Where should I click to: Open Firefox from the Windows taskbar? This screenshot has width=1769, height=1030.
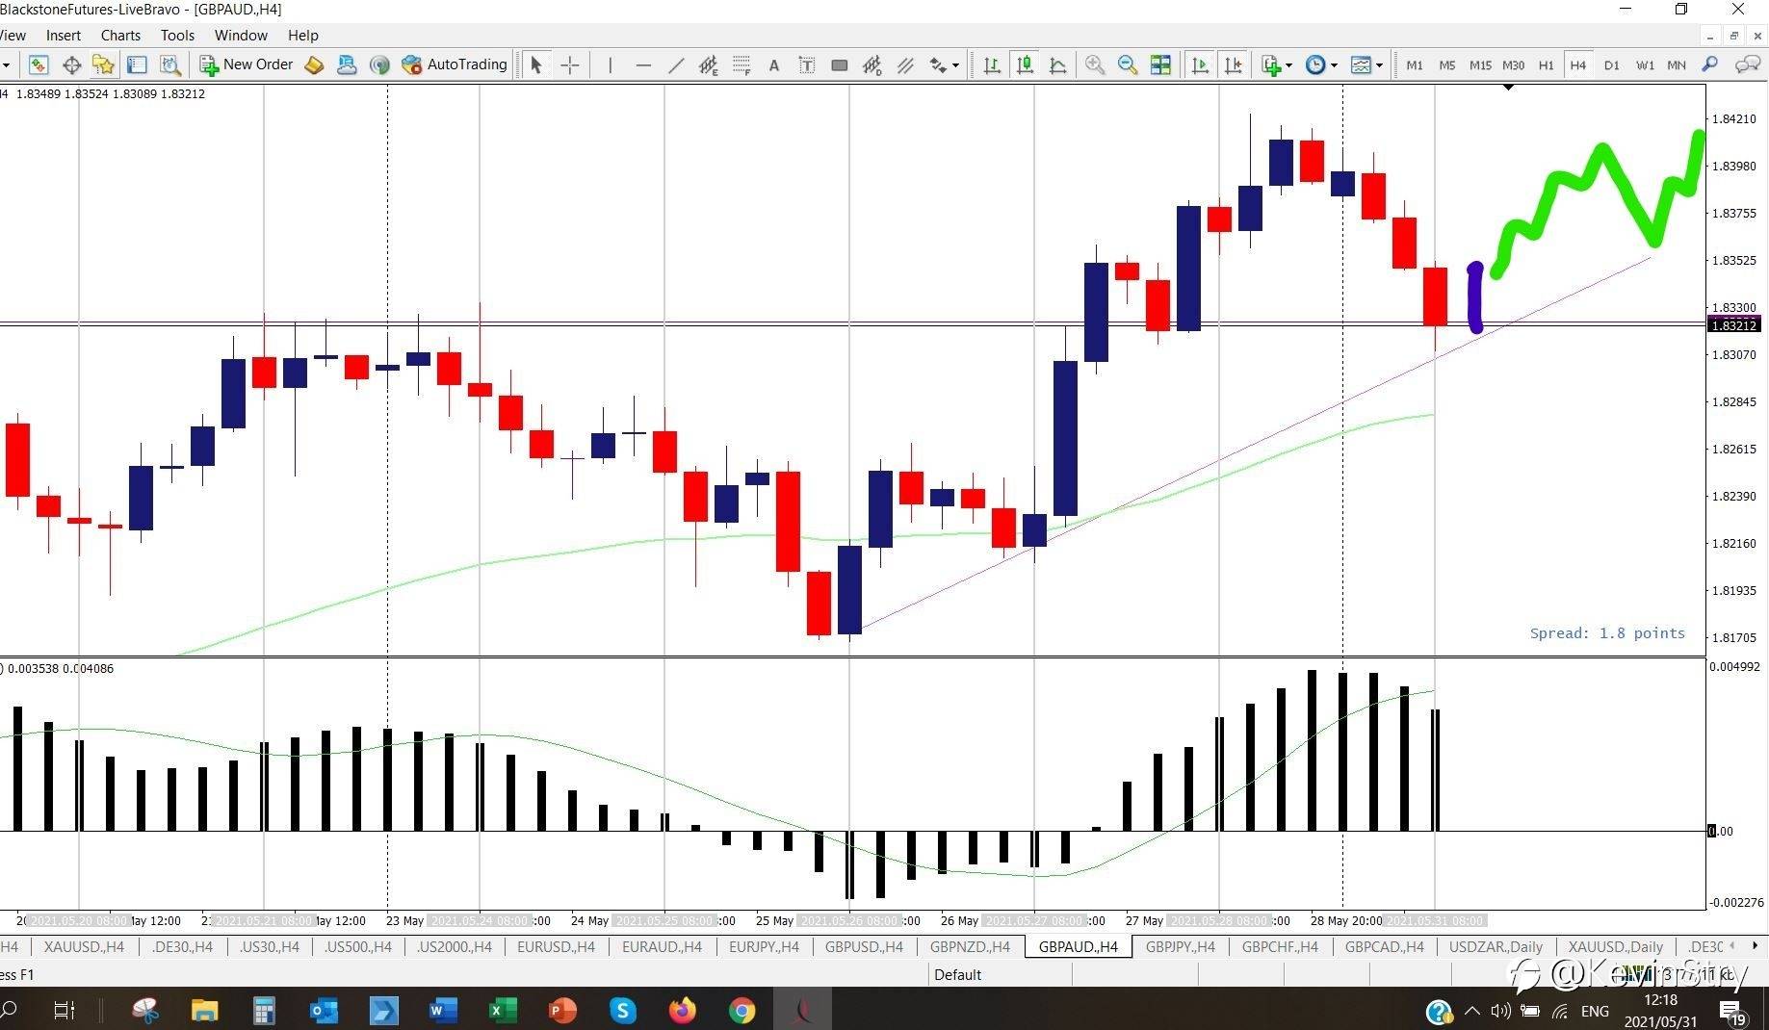[x=682, y=1010]
